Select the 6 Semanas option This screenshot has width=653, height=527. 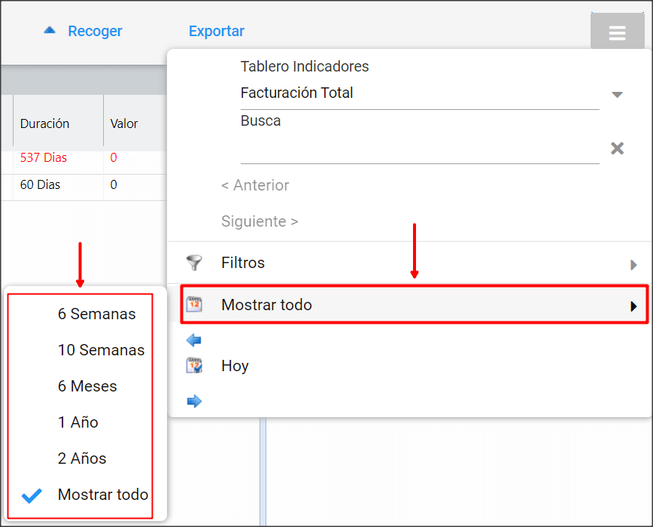[x=96, y=314]
